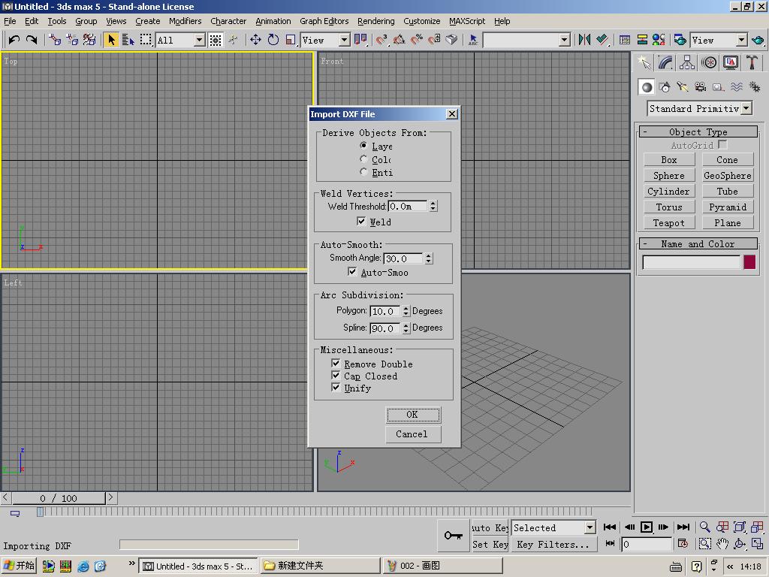Pick the Select and Scale tool

pos(291,40)
